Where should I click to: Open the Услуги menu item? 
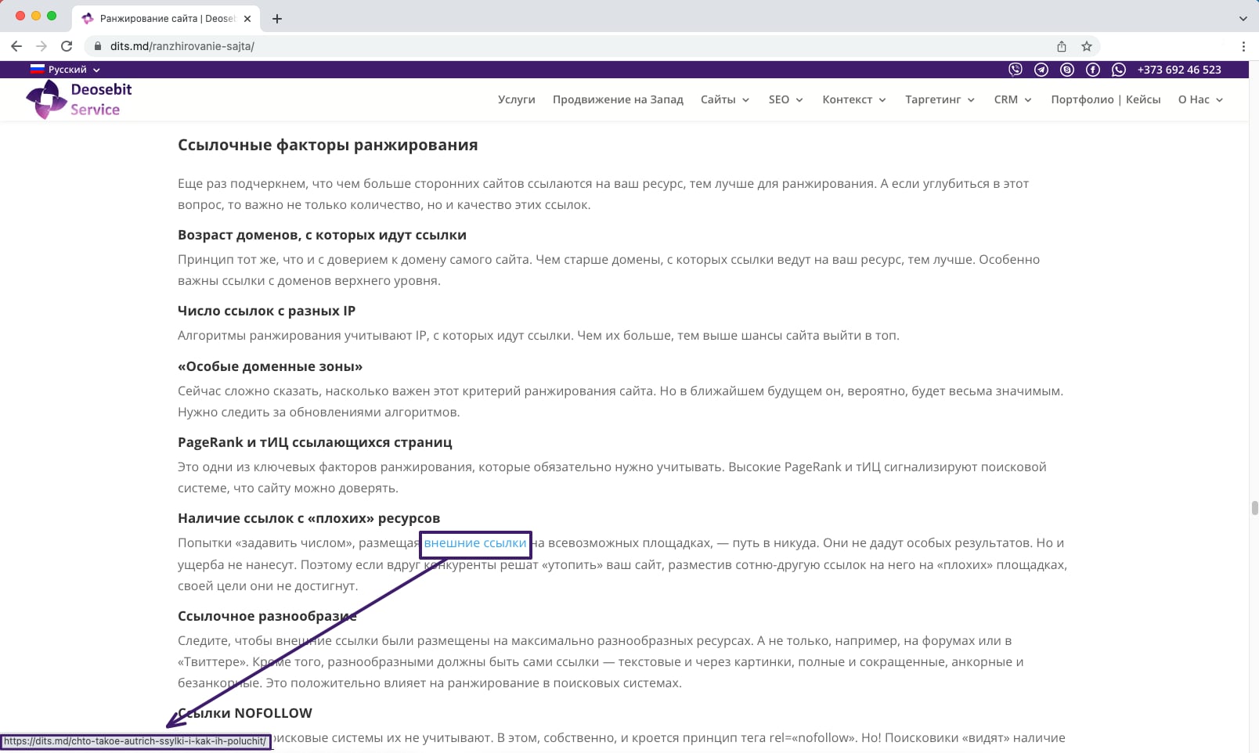(x=517, y=99)
